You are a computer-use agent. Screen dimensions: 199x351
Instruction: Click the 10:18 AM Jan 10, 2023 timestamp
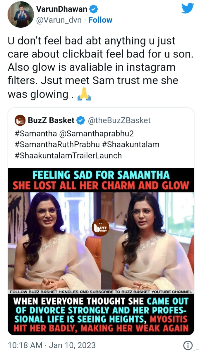point(52,345)
